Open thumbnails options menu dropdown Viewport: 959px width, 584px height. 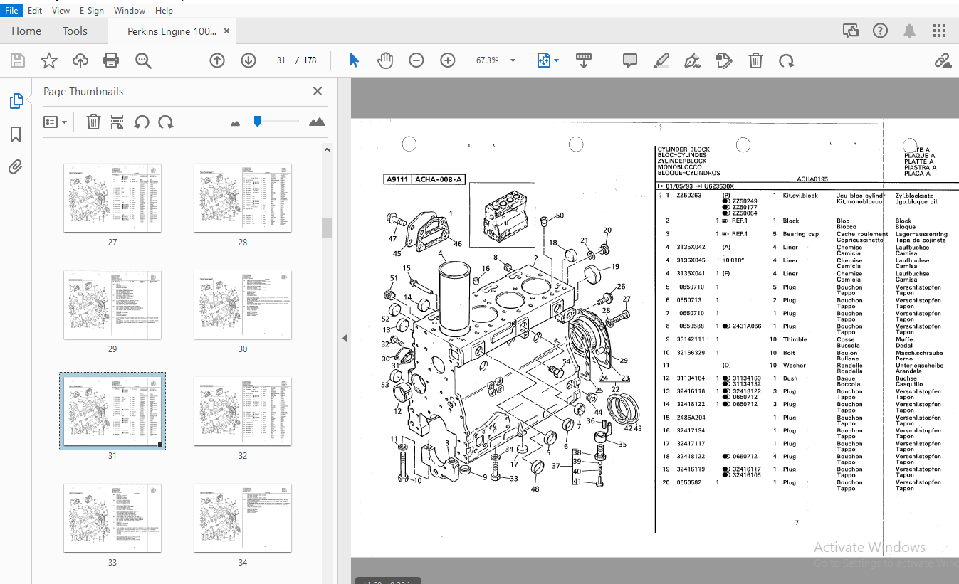(x=56, y=122)
